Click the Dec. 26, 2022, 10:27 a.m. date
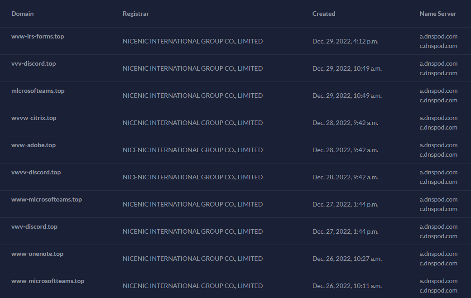Screen dimensions: 471x298 coord(347,259)
